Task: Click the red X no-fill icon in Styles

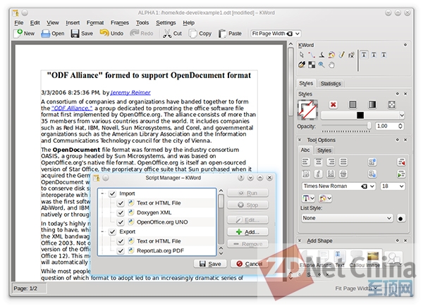Action: click(333, 104)
